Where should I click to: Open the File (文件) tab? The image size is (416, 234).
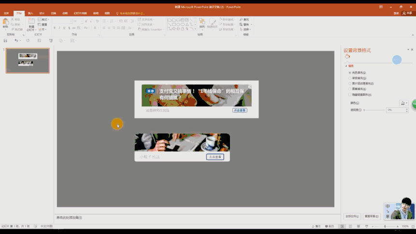(x=6, y=13)
